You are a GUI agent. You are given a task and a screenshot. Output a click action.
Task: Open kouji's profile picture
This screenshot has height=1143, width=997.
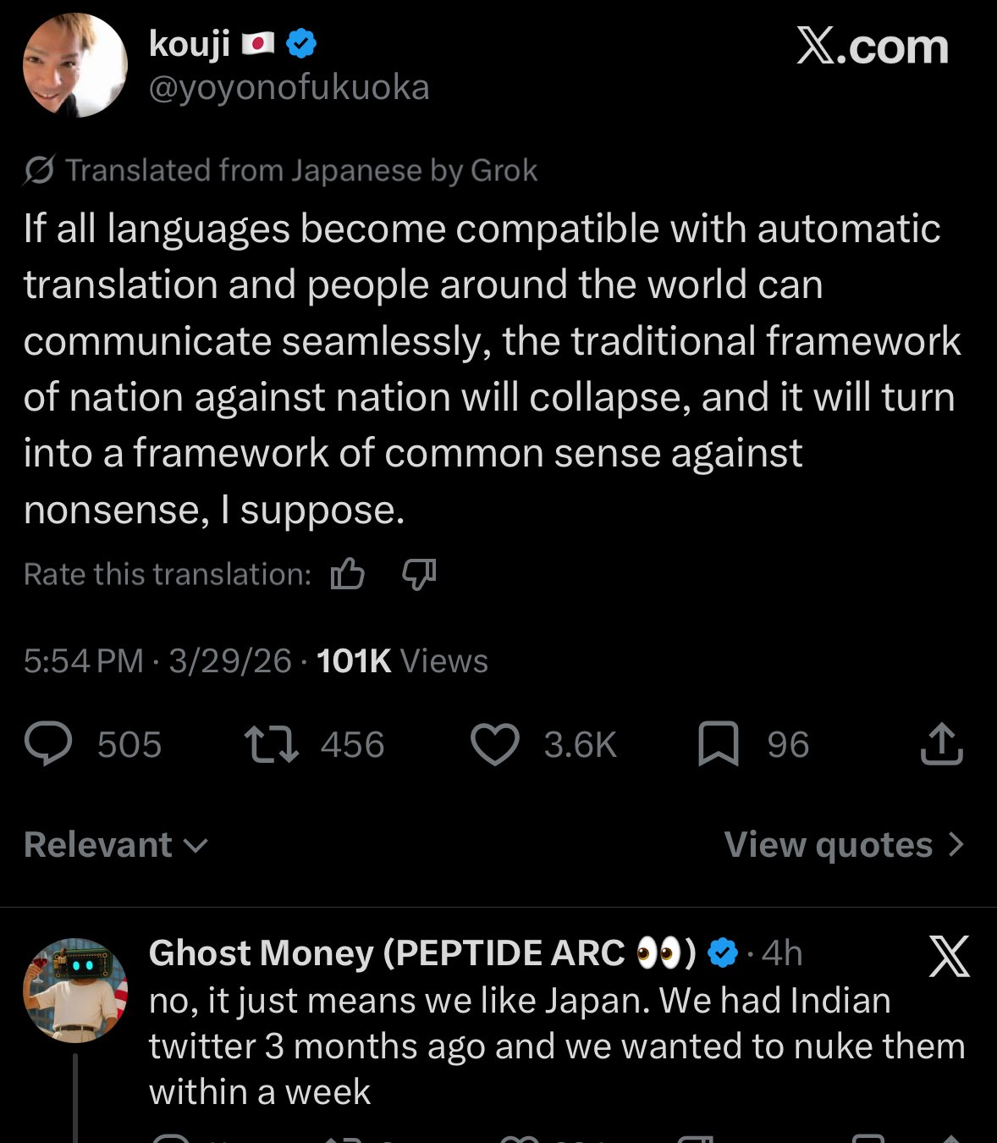[75, 65]
